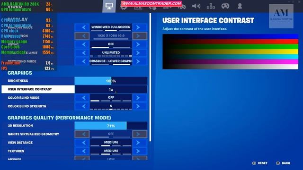303x170 pixels.
Task: Open the Audio settings speaker tab
Action: [196, 6]
